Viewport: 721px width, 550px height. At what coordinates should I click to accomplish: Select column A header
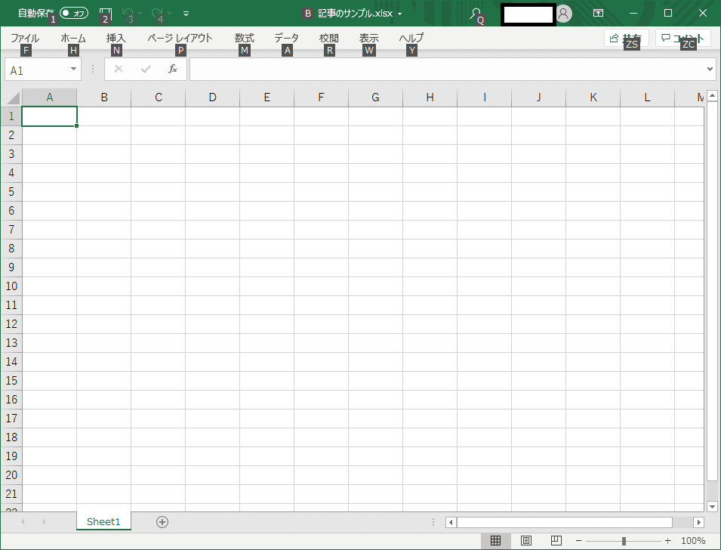[49, 97]
